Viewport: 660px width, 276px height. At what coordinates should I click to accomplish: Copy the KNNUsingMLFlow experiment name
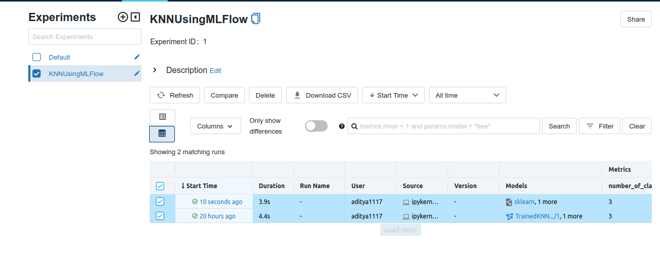pyautogui.click(x=256, y=20)
